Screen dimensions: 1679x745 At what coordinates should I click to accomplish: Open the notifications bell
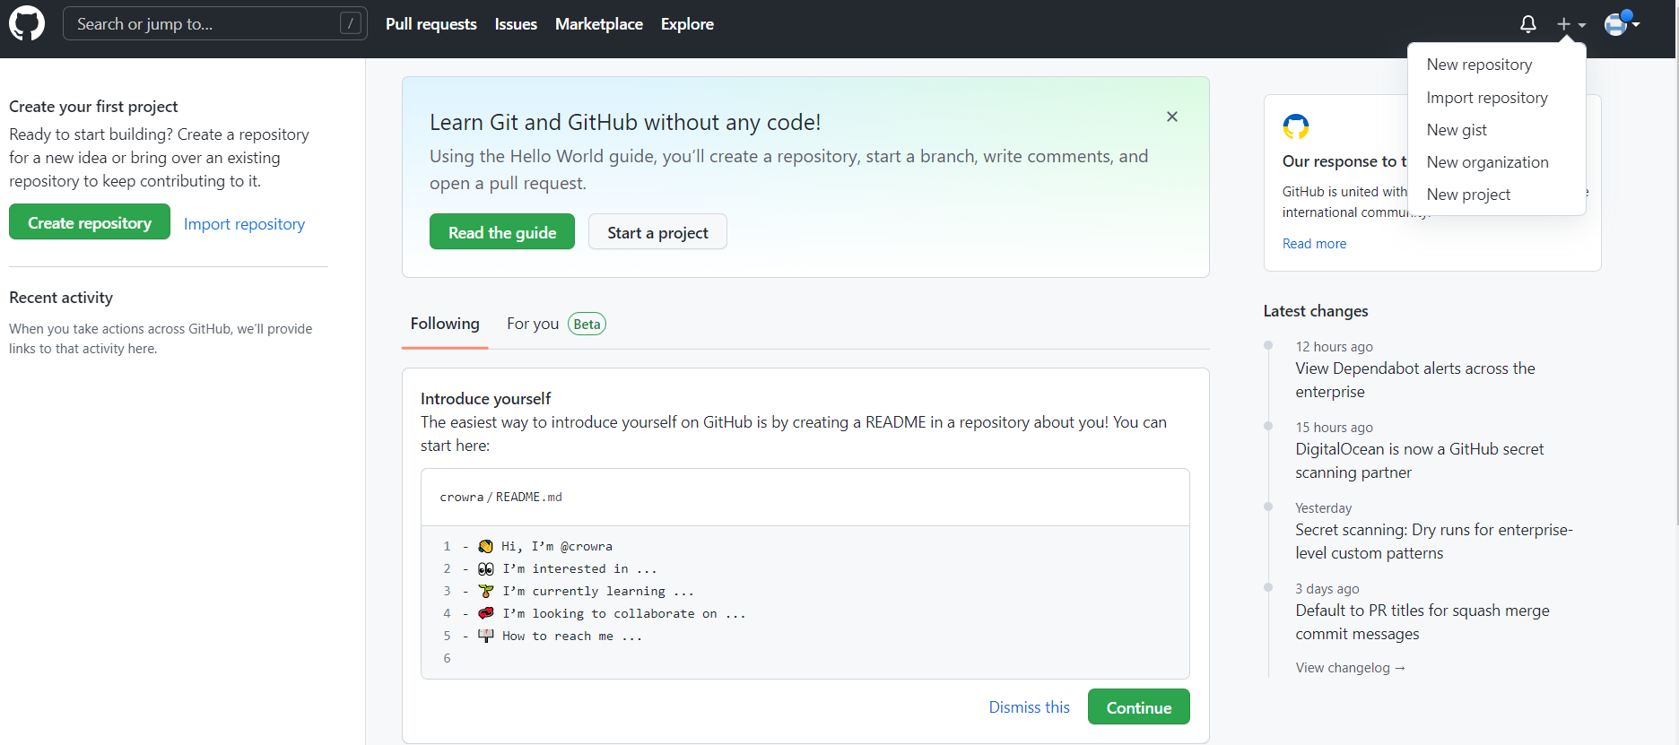click(x=1528, y=24)
